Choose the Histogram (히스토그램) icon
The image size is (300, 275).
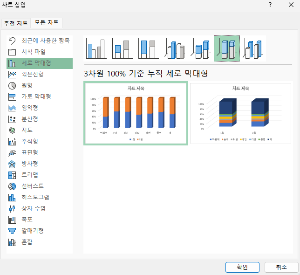tap(12, 198)
